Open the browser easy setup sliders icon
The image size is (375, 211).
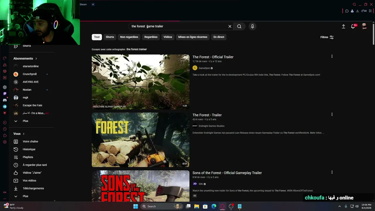370,11
